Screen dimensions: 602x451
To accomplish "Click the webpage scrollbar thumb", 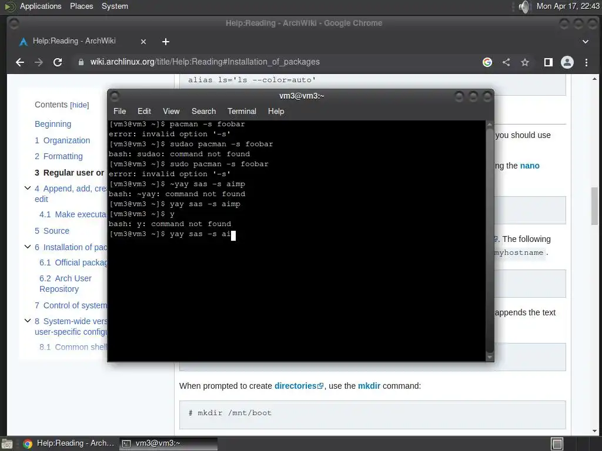I will (594, 206).
